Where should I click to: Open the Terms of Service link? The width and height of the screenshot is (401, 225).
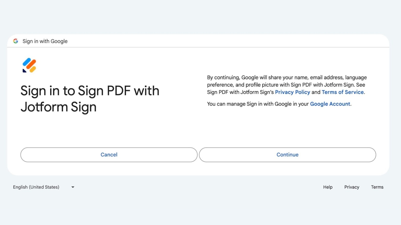pyautogui.click(x=343, y=92)
